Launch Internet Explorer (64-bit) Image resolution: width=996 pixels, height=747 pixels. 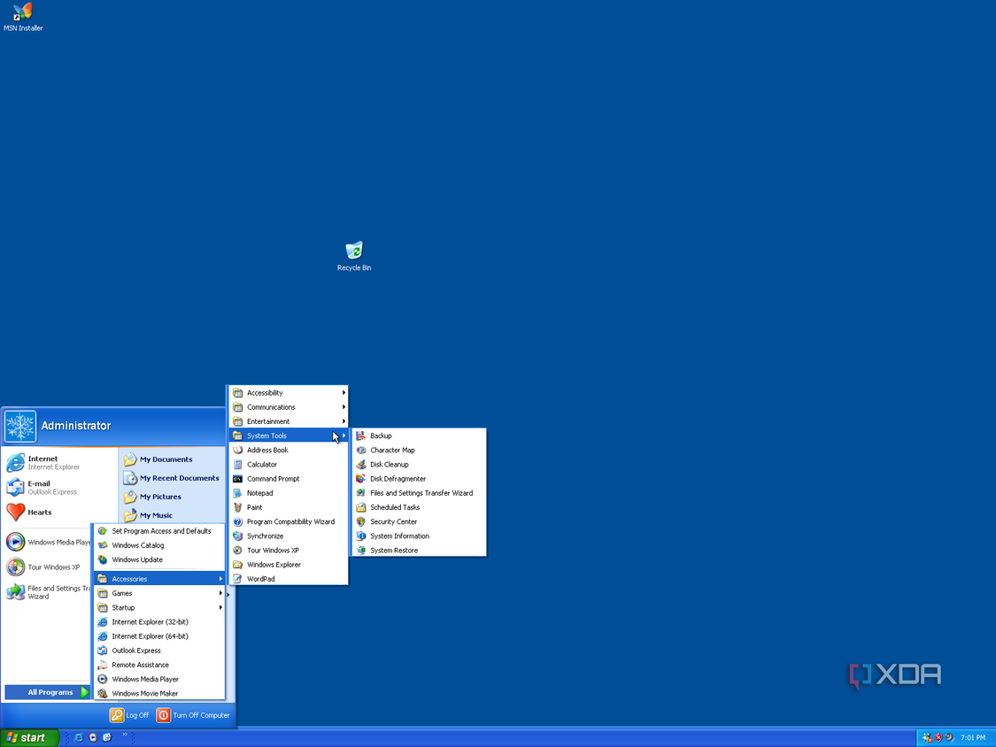click(x=159, y=636)
